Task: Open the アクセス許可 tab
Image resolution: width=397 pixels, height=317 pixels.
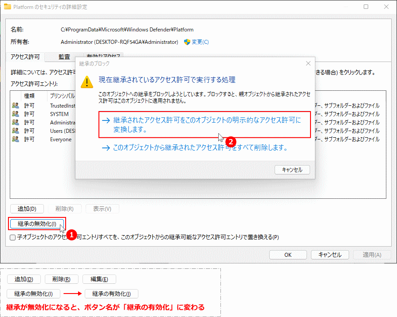Action: click(25, 57)
